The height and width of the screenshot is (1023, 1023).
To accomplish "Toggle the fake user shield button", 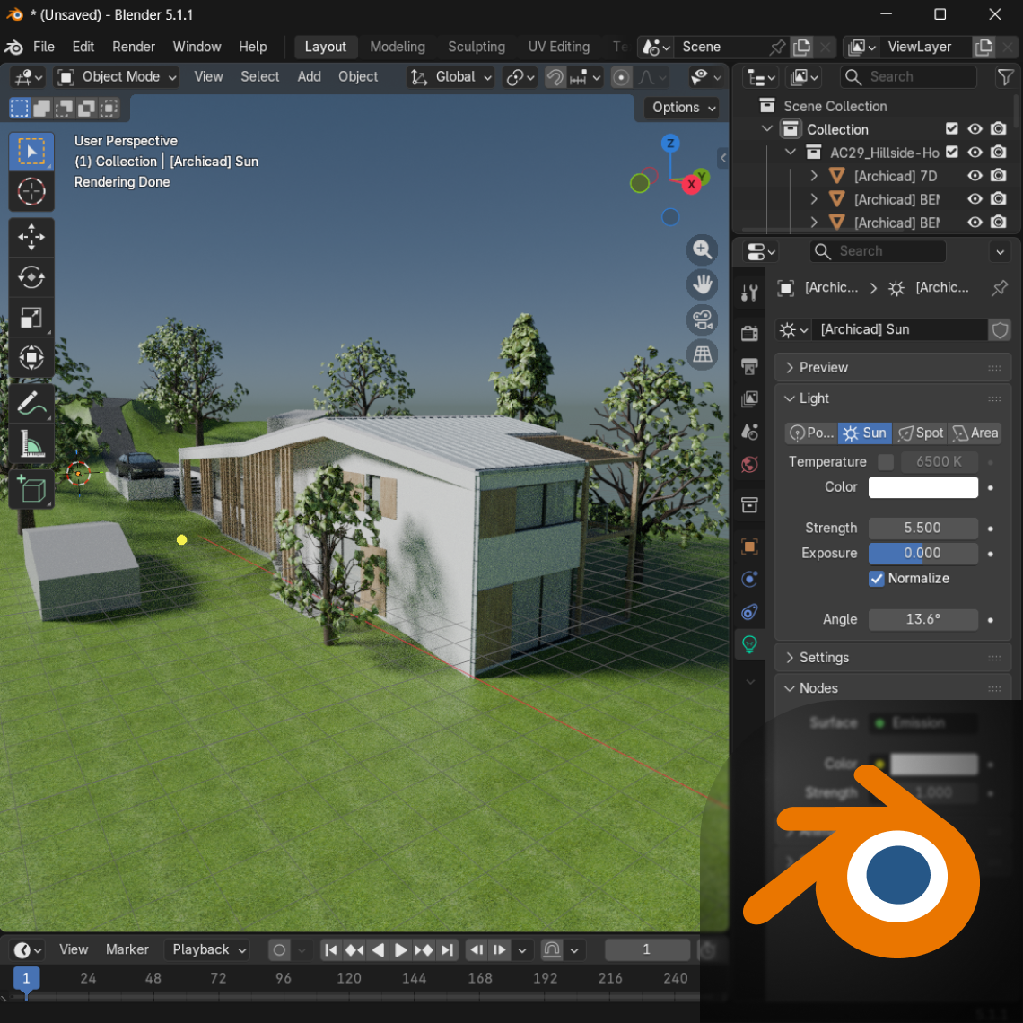I will (999, 330).
